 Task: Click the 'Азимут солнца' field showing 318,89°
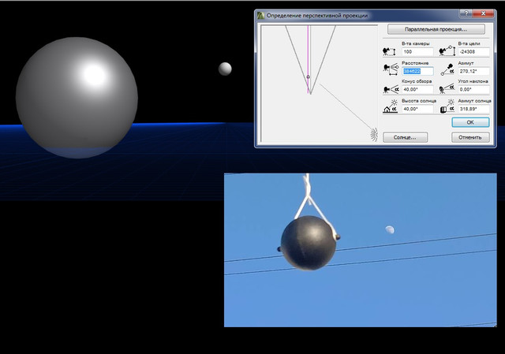click(x=473, y=109)
